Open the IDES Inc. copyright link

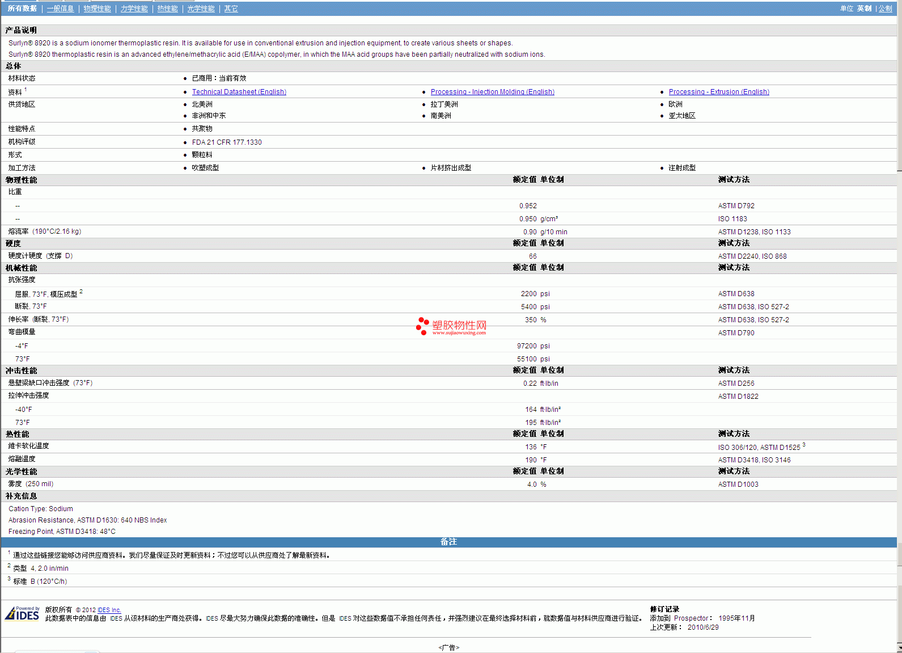[109, 610]
